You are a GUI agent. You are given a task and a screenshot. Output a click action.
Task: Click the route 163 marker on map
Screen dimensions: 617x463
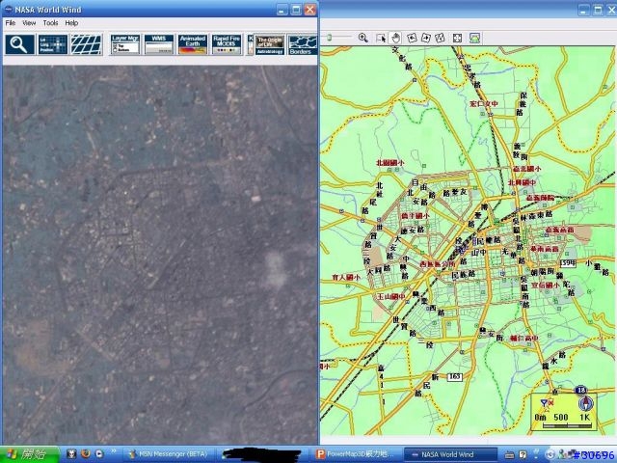[454, 376]
